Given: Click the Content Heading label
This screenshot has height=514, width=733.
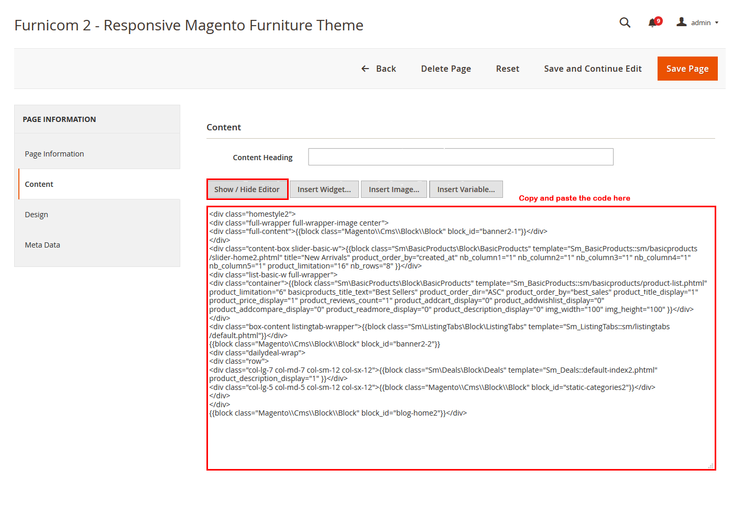Looking at the screenshot, I should [x=262, y=158].
